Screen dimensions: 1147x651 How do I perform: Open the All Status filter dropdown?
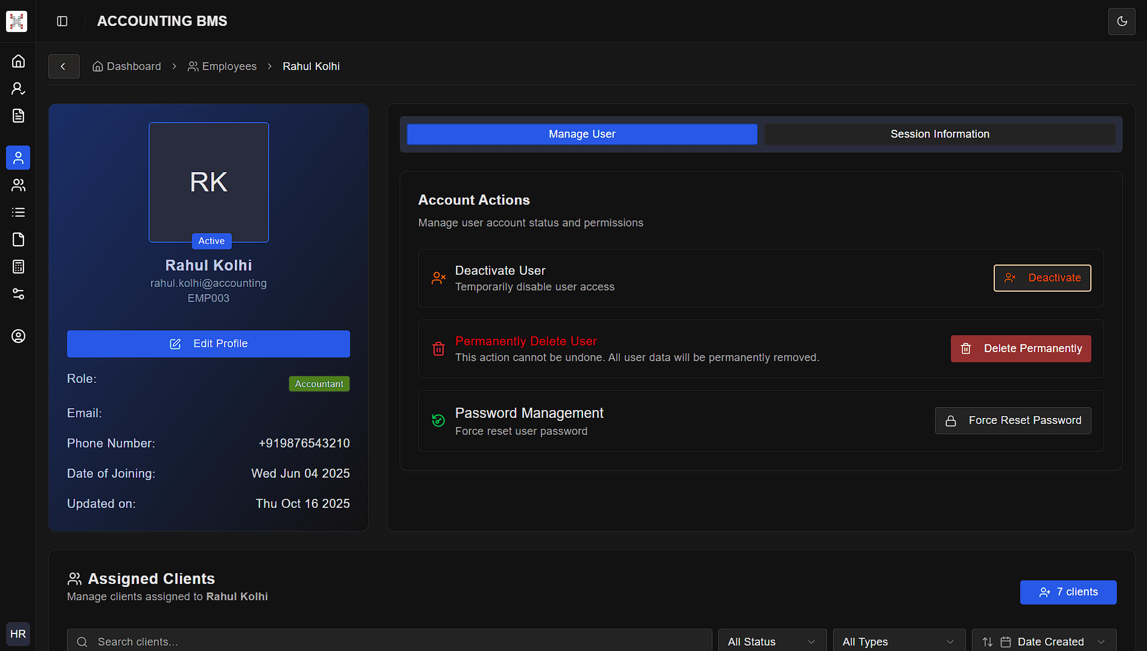click(x=772, y=641)
